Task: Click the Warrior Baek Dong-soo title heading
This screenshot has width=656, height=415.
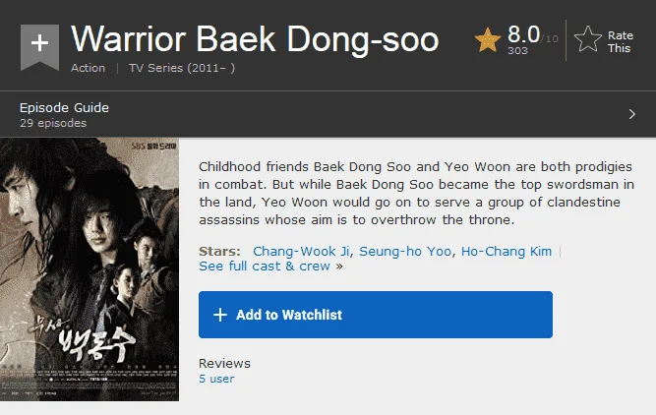Action: point(255,39)
